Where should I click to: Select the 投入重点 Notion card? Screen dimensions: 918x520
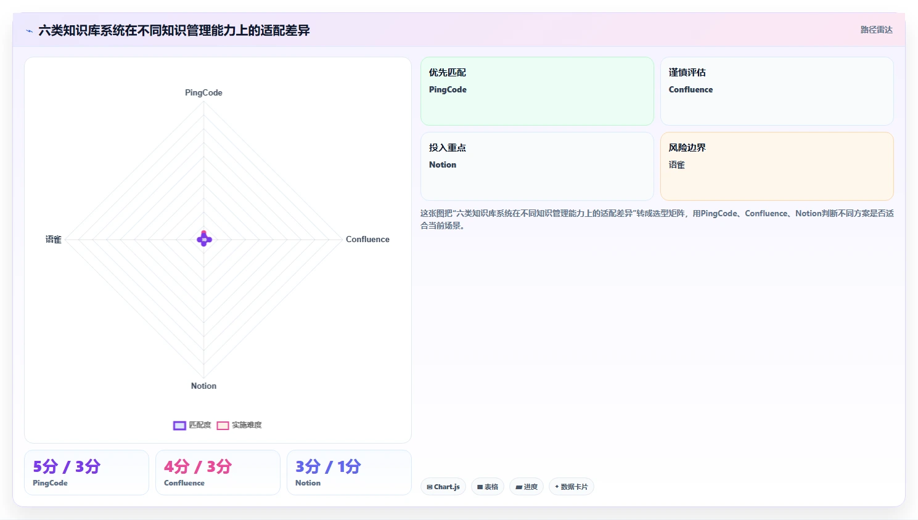tap(537, 166)
